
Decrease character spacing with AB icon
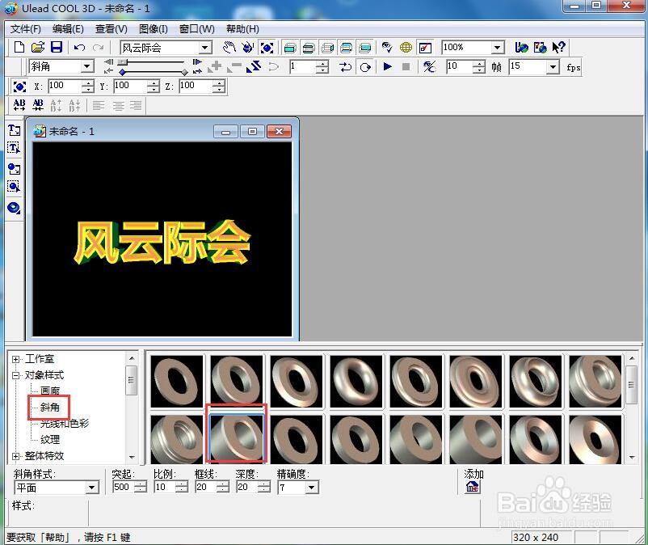38,105
